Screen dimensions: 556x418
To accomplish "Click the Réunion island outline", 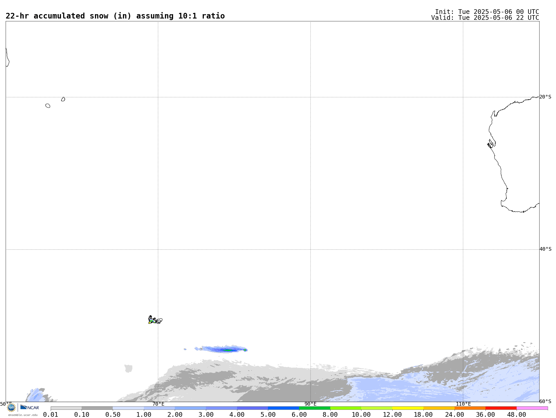I will pos(48,106).
